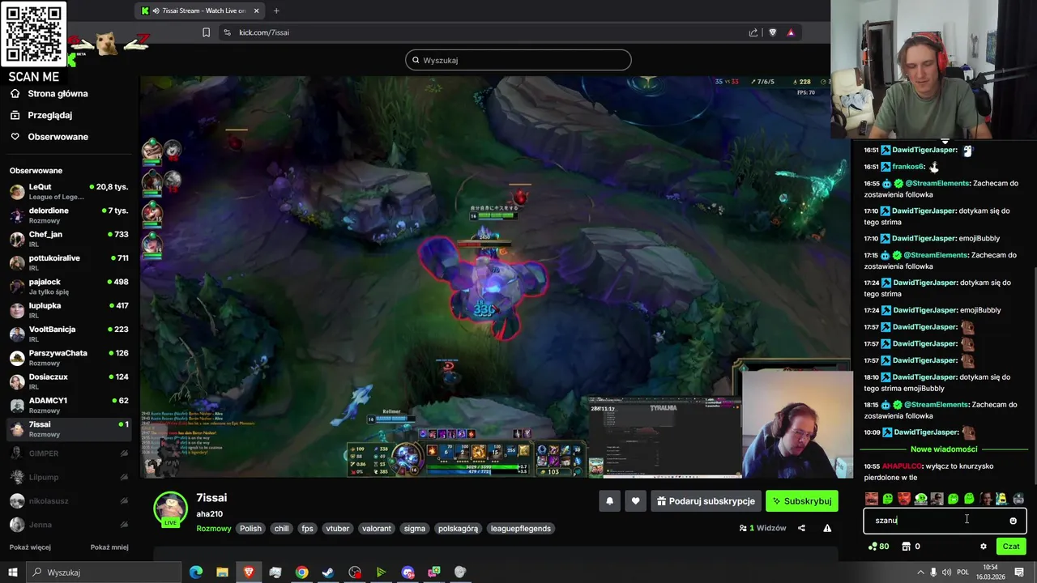Click the browser share page icon
1037x583 pixels.
[753, 32]
